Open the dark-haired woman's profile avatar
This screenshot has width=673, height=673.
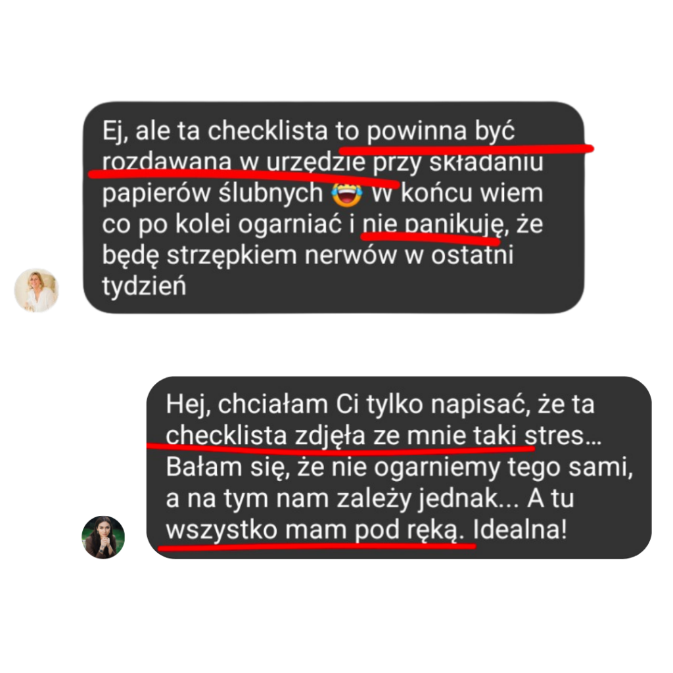tap(103, 537)
